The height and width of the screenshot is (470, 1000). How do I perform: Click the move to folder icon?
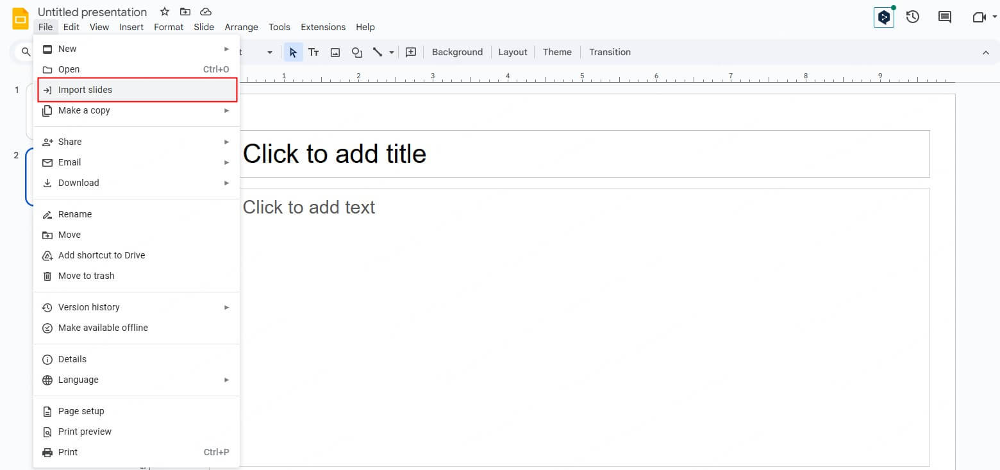click(x=185, y=12)
